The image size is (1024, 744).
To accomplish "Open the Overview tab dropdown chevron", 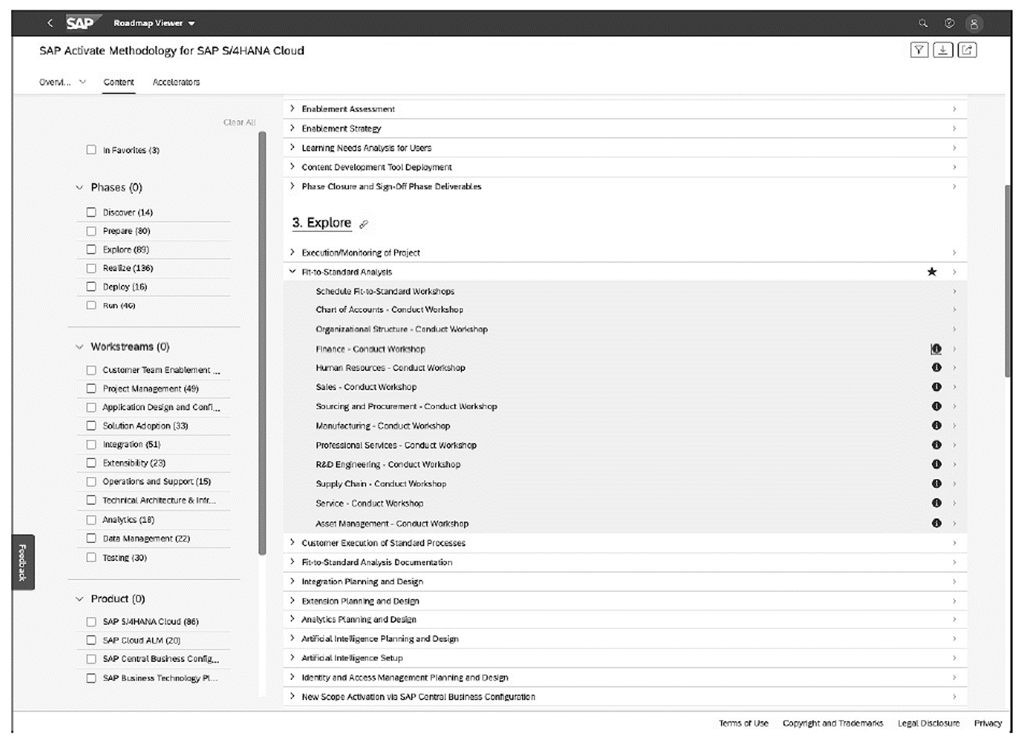I will coord(83,81).
